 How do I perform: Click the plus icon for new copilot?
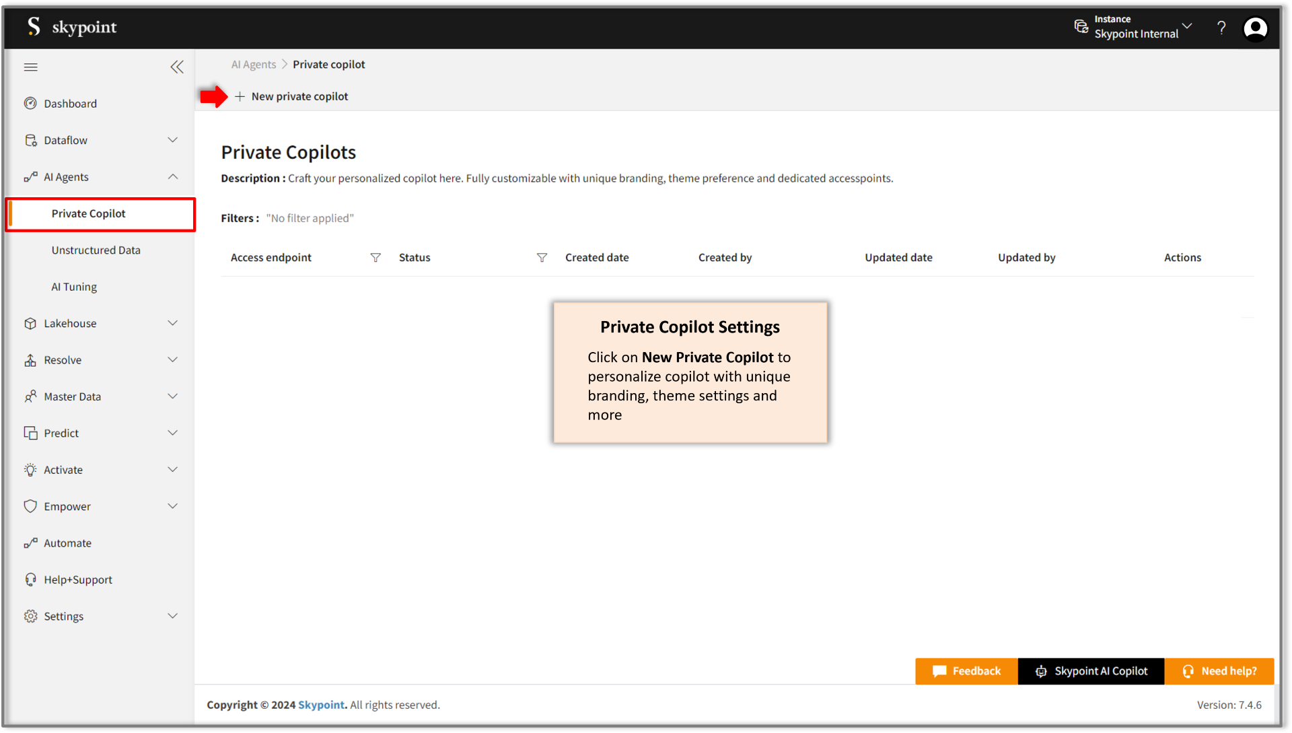pos(240,97)
